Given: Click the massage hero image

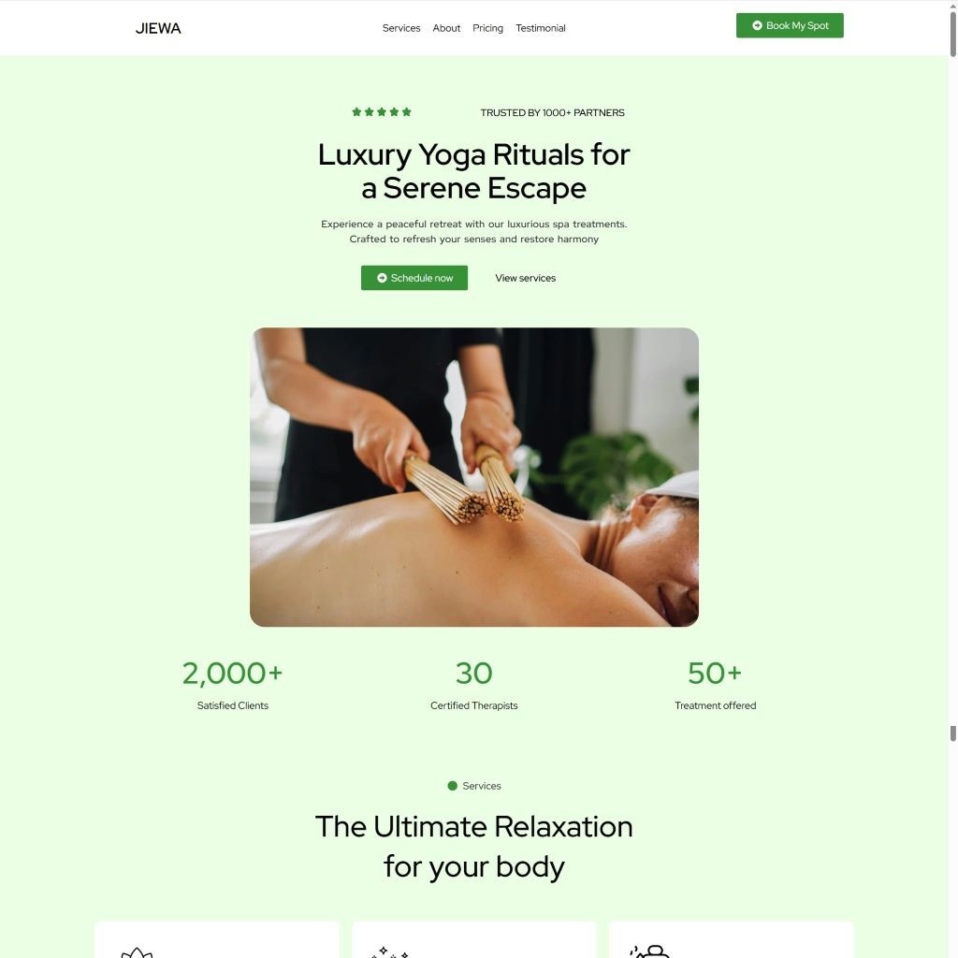Looking at the screenshot, I should [x=474, y=477].
